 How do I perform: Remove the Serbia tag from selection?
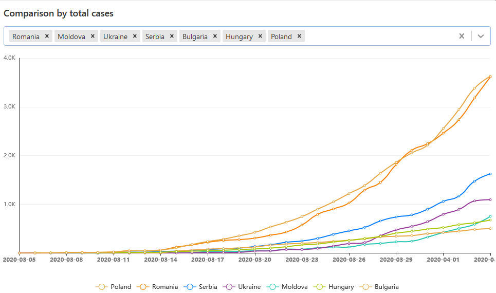[x=172, y=36]
